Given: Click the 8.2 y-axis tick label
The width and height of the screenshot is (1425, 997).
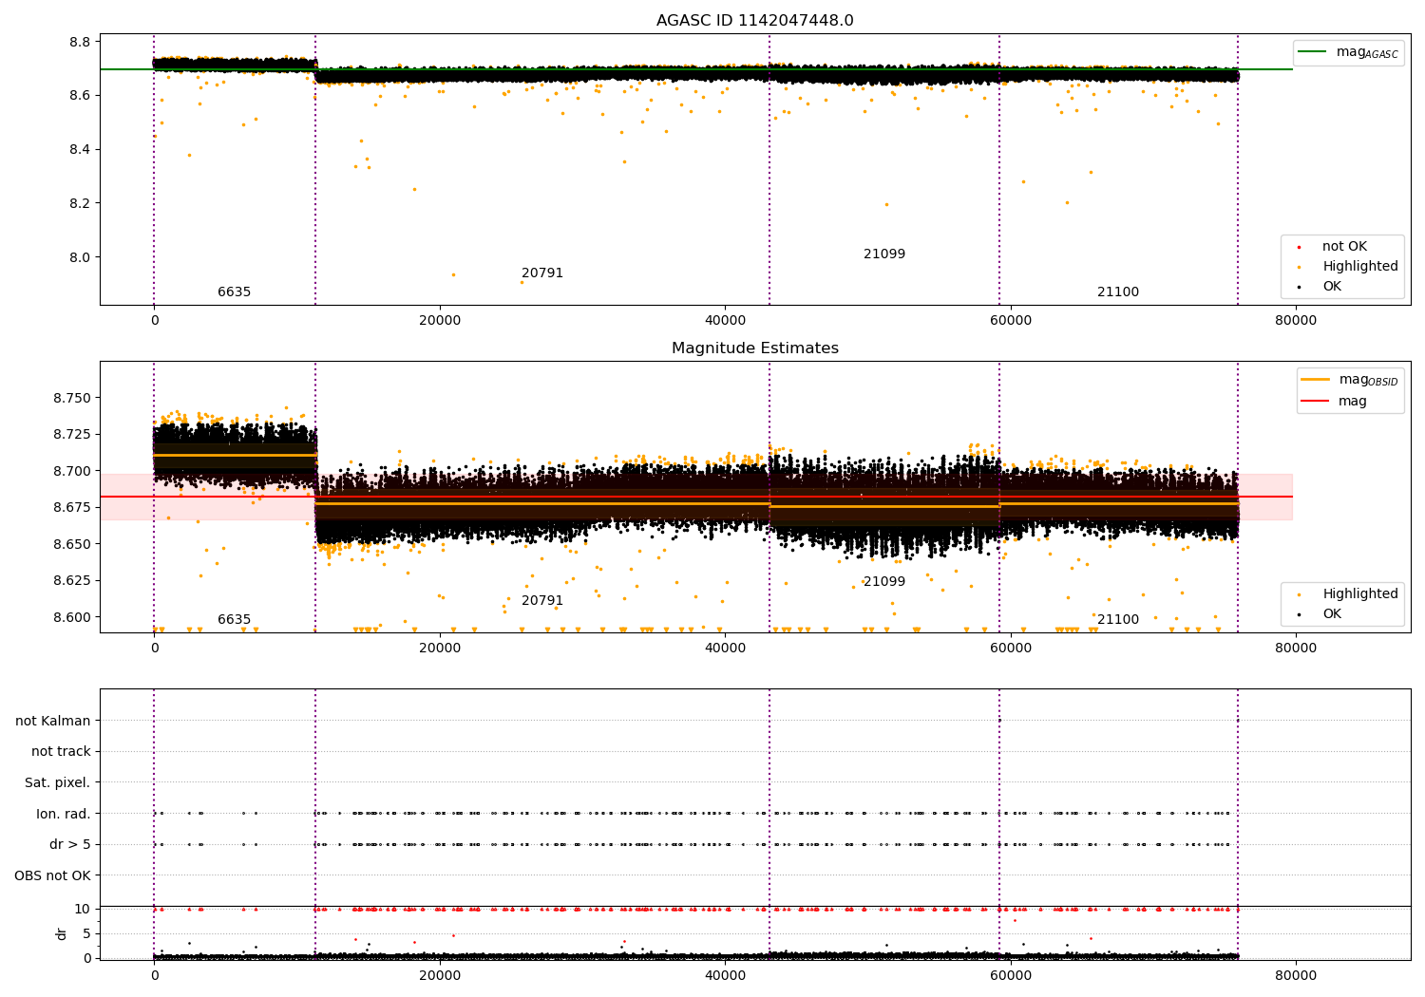Looking at the screenshot, I should pos(80,203).
